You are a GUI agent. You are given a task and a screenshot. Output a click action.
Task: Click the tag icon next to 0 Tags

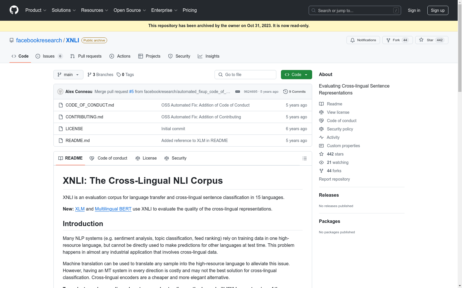(119, 75)
